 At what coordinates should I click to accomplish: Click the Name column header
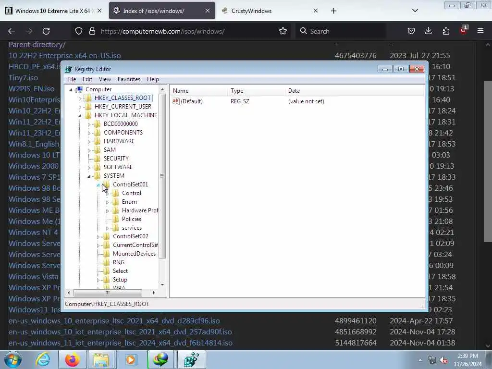[x=199, y=91]
